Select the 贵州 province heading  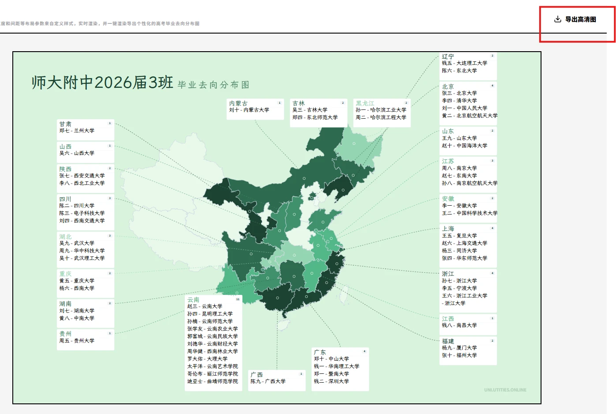[x=65, y=334]
